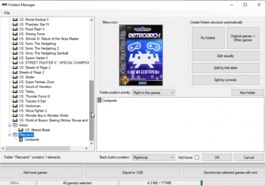Collapse the Action folder node
Image resolution: width=265 pixels, height=186 pixels.
pyautogui.click(x=10, y=125)
